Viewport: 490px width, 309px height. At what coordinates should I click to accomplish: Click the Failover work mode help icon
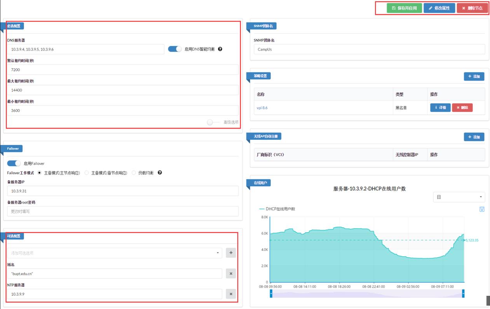(160, 173)
